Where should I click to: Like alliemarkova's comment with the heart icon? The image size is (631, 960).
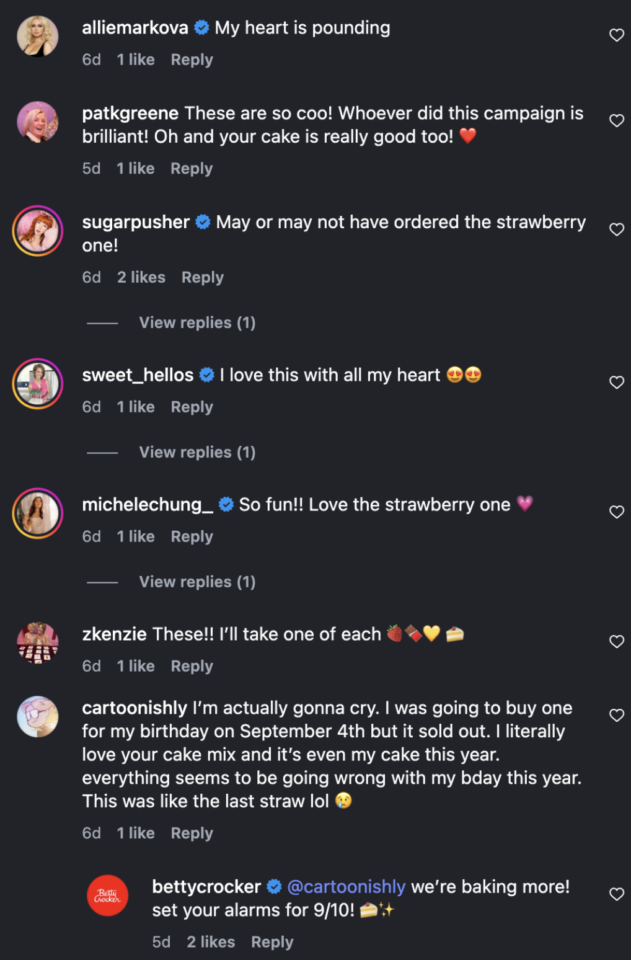click(x=616, y=35)
